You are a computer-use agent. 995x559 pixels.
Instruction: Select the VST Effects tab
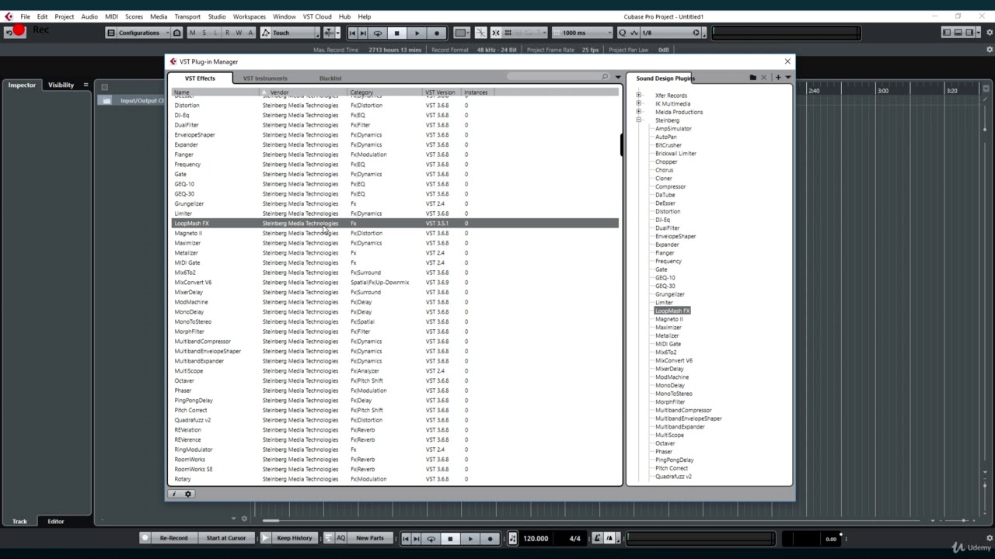[x=200, y=78]
